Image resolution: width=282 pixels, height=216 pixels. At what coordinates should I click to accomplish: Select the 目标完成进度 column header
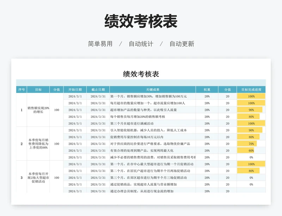[x=251, y=90]
